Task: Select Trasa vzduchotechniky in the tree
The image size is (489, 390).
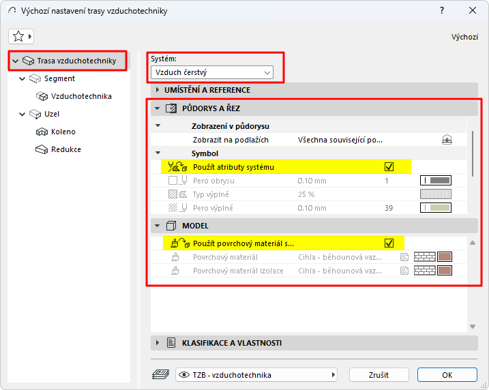Action: coord(76,61)
